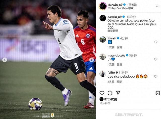The height and width of the screenshot is (119, 161).
Task: Like jtiareh's comment
Action: (x=156, y=42)
